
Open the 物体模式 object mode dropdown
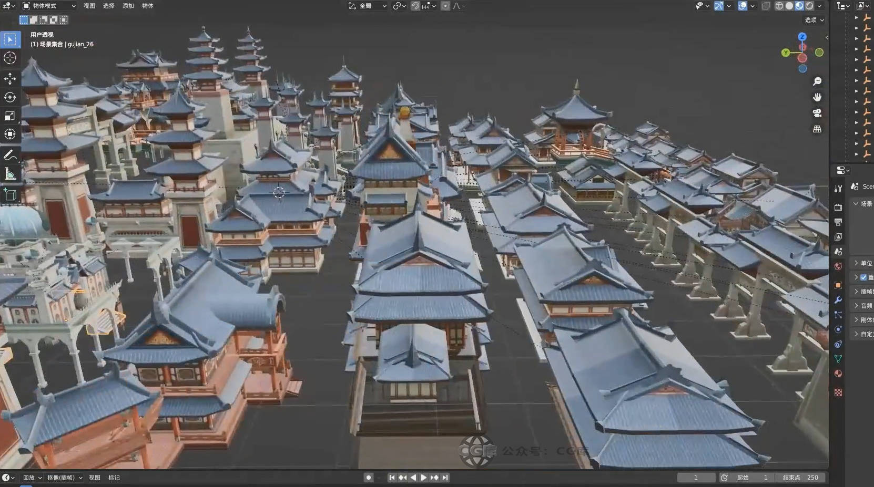point(49,6)
